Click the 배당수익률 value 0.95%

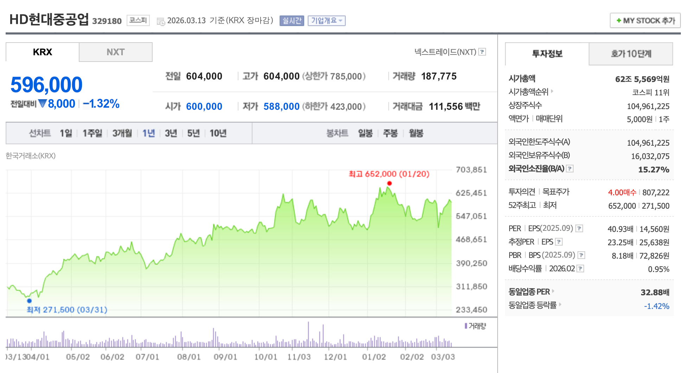point(659,269)
